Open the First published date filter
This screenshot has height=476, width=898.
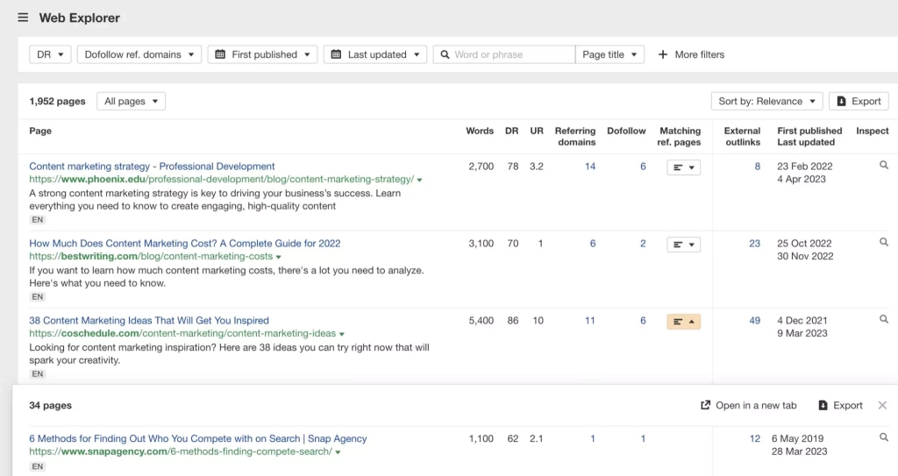(262, 54)
